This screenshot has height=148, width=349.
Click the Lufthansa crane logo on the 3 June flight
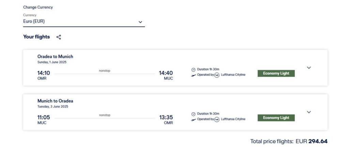pos(217,119)
